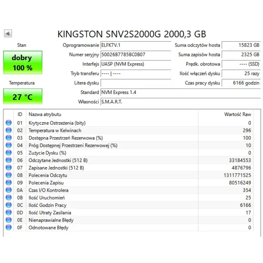Click the empty Litera dysku field
Image resolution: width=263 pixels, height=263 pixels.
tap(136, 83)
